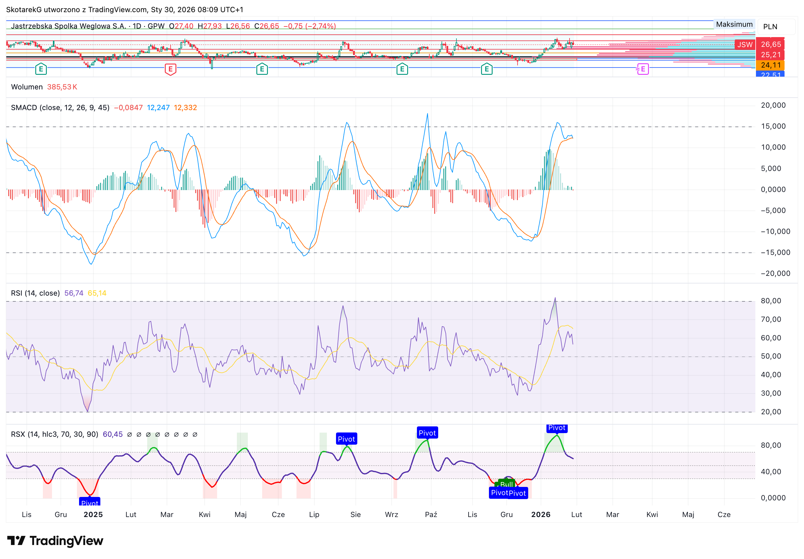Click the RSI purple value 56,74
Screen dimensions: 804x559
74,293
